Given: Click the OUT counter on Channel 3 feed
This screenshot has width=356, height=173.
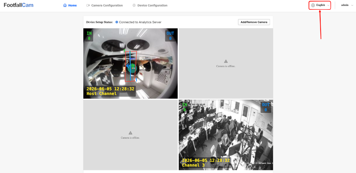Looking at the screenshot, I should [266, 107].
